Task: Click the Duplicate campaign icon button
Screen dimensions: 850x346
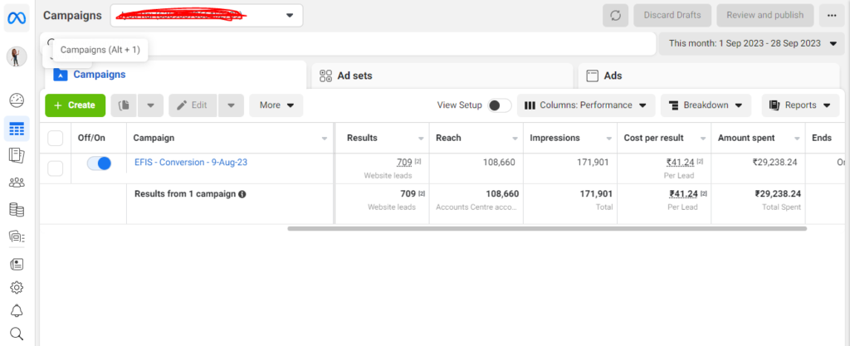Action: pos(125,105)
